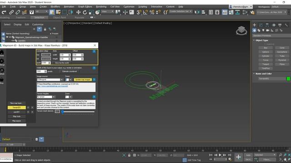This screenshot has height=163, width=291.
Task: Open the Curve Editor icon
Action: point(231,12)
